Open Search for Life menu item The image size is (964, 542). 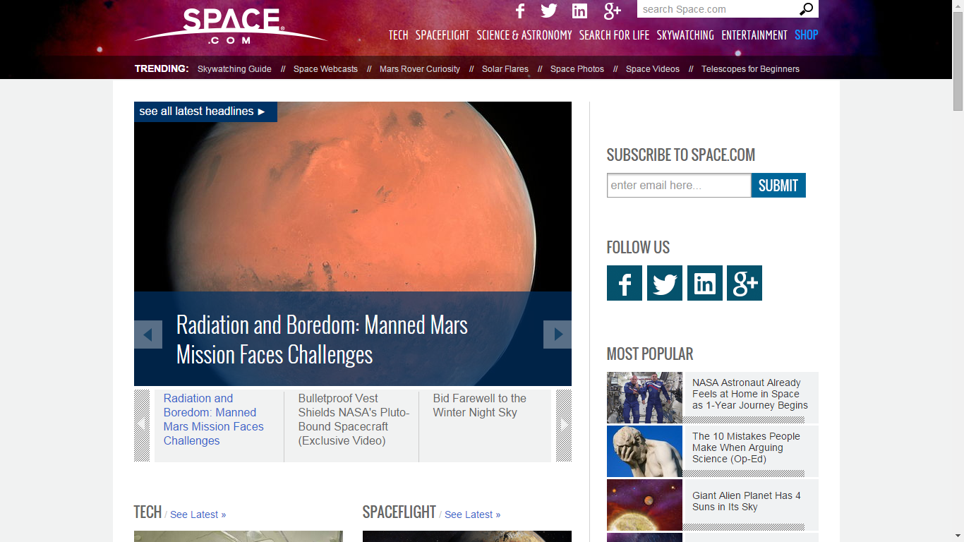614,35
